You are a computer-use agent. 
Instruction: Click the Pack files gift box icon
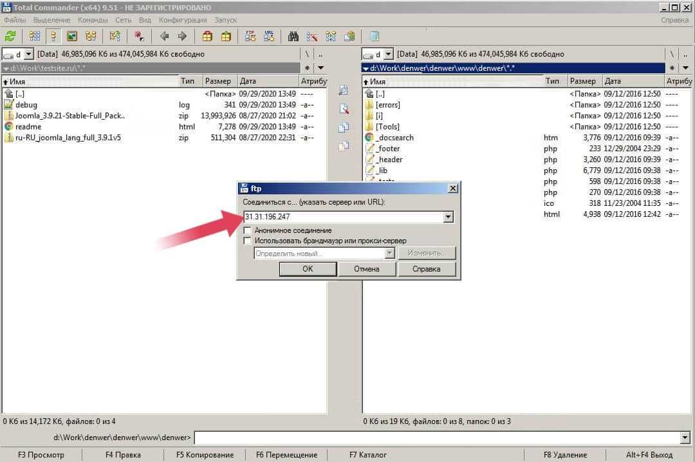coord(207,36)
